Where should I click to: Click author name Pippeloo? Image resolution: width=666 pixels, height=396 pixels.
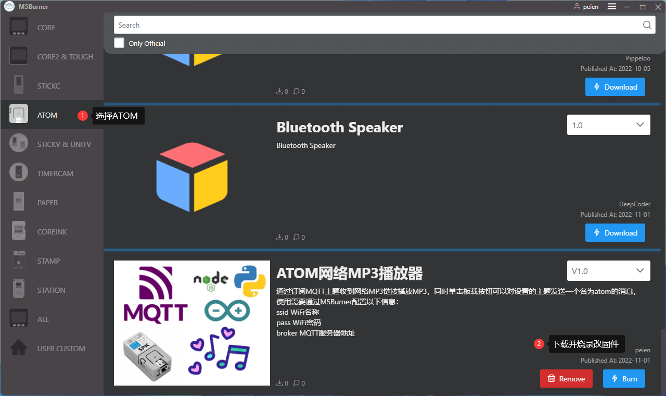638,58
